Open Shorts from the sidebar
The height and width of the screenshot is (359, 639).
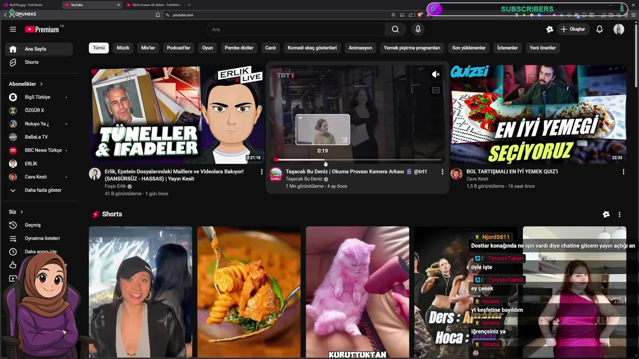coord(39,62)
